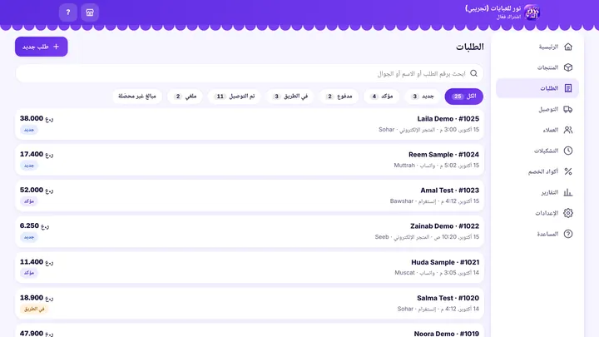
Task: Open الإعدادات in the sidebar
Action: (537, 213)
